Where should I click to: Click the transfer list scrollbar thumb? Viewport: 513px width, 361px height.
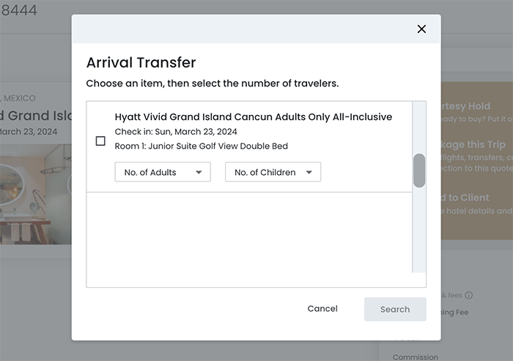click(418, 171)
